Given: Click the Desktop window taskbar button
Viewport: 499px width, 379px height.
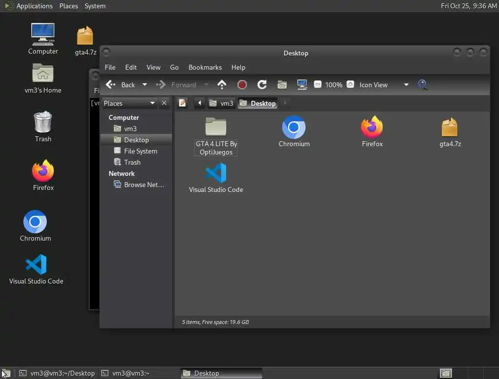Looking at the screenshot, I should pos(222,373).
